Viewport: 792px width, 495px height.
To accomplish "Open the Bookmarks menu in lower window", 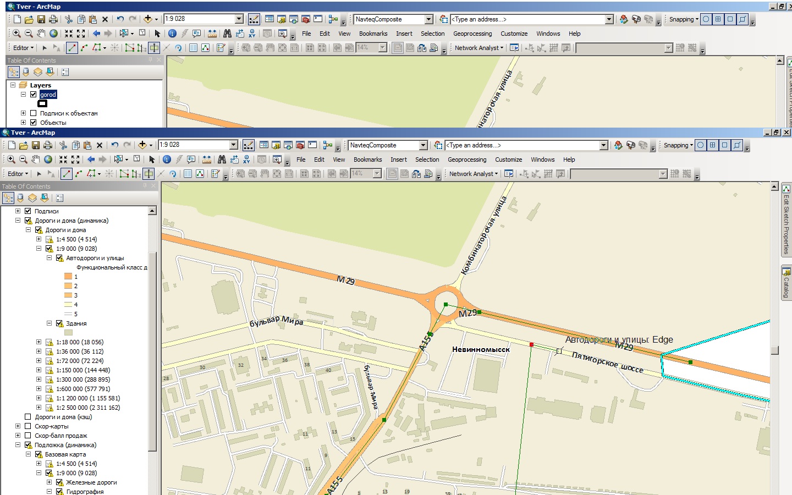I will click(367, 159).
